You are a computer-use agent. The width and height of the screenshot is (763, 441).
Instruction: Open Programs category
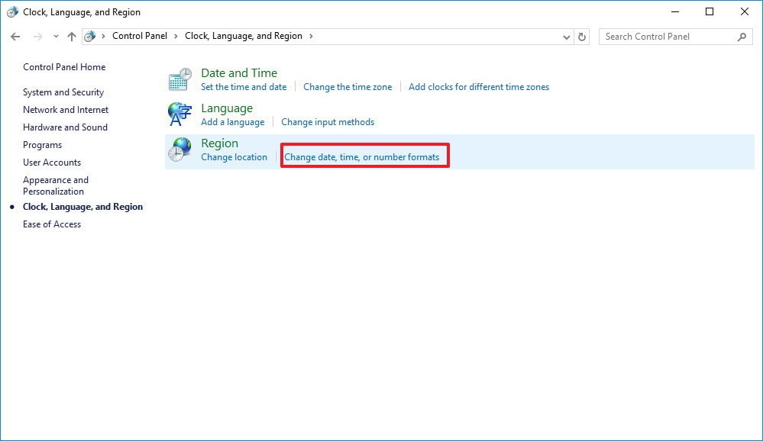coord(42,145)
